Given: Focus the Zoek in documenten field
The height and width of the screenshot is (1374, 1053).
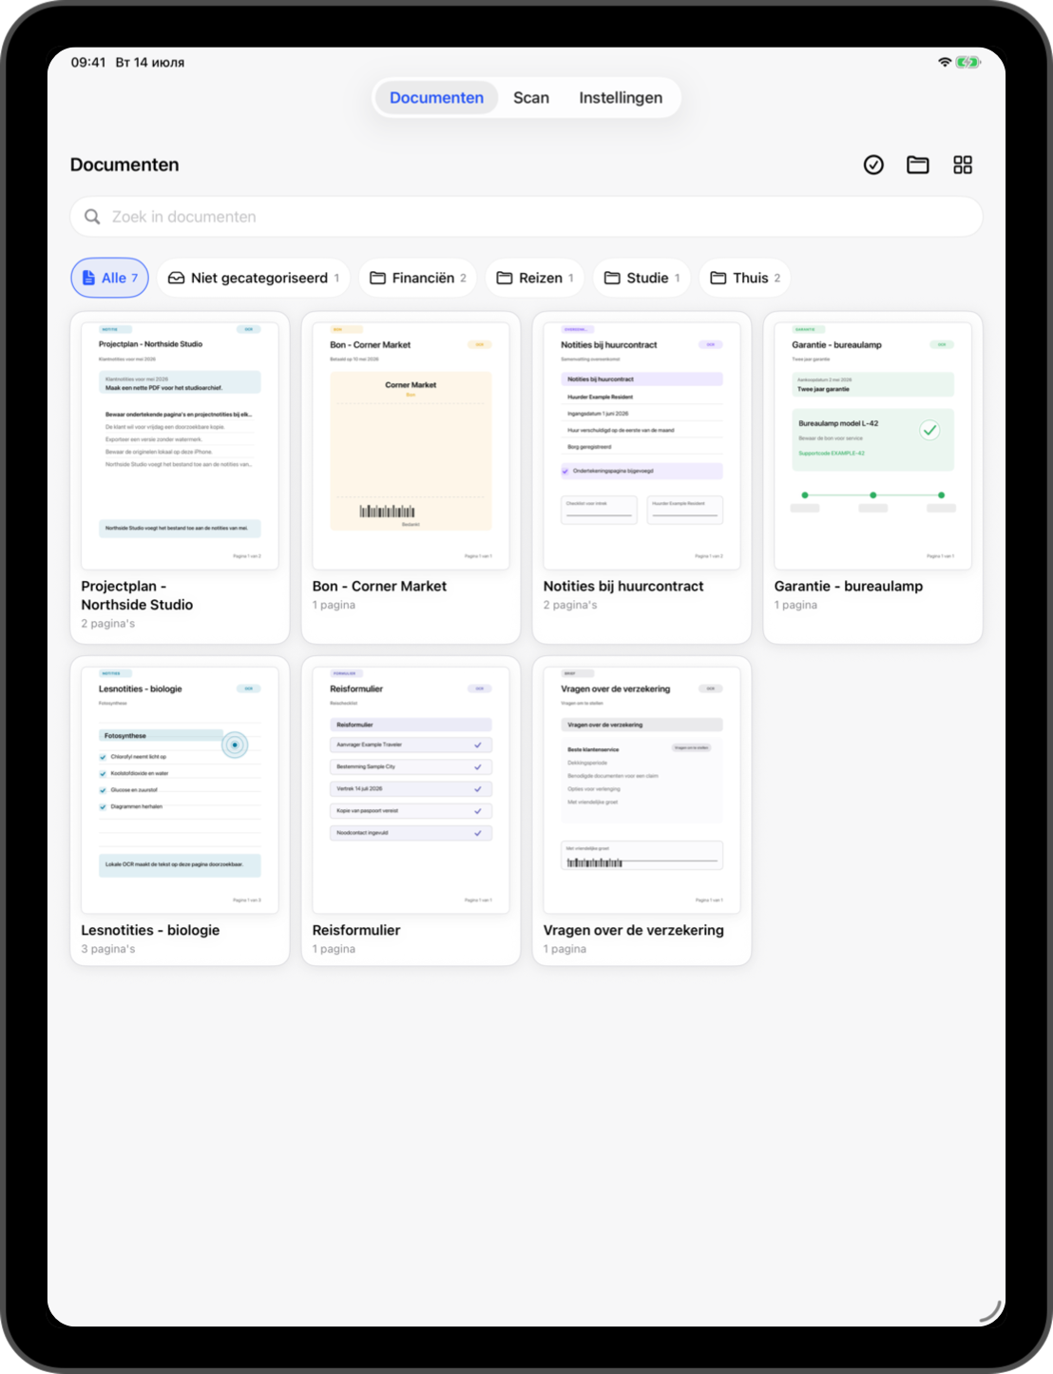Looking at the screenshot, I should [526, 217].
